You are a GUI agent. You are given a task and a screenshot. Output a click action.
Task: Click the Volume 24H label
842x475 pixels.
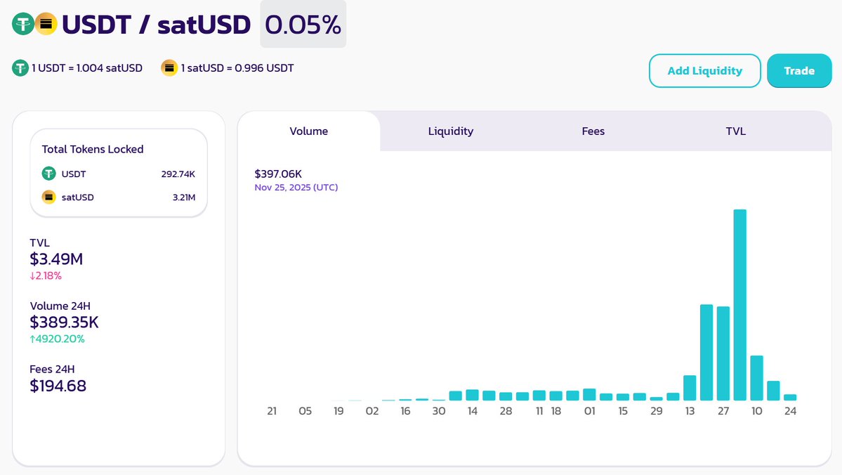pyautogui.click(x=60, y=306)
